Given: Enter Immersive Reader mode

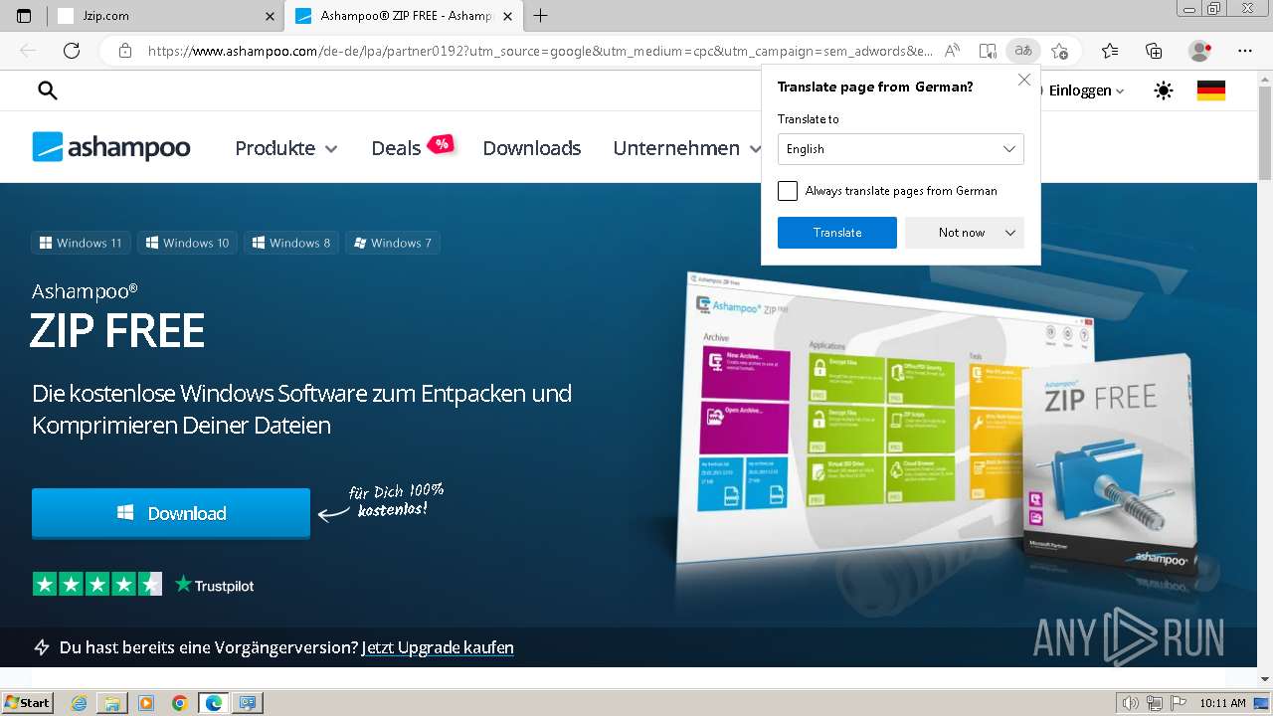Looking at the screenshot, I should pos(988,51).
